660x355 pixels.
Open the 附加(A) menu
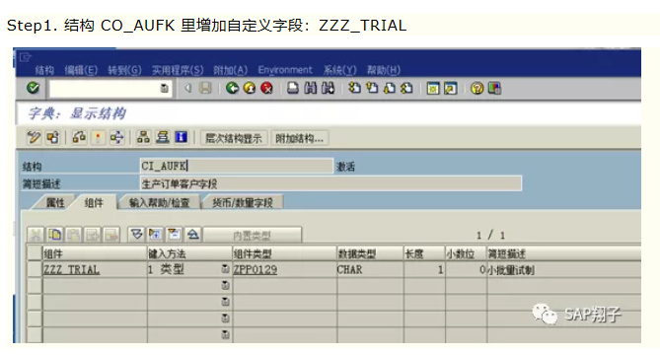(x=230, y=70)
